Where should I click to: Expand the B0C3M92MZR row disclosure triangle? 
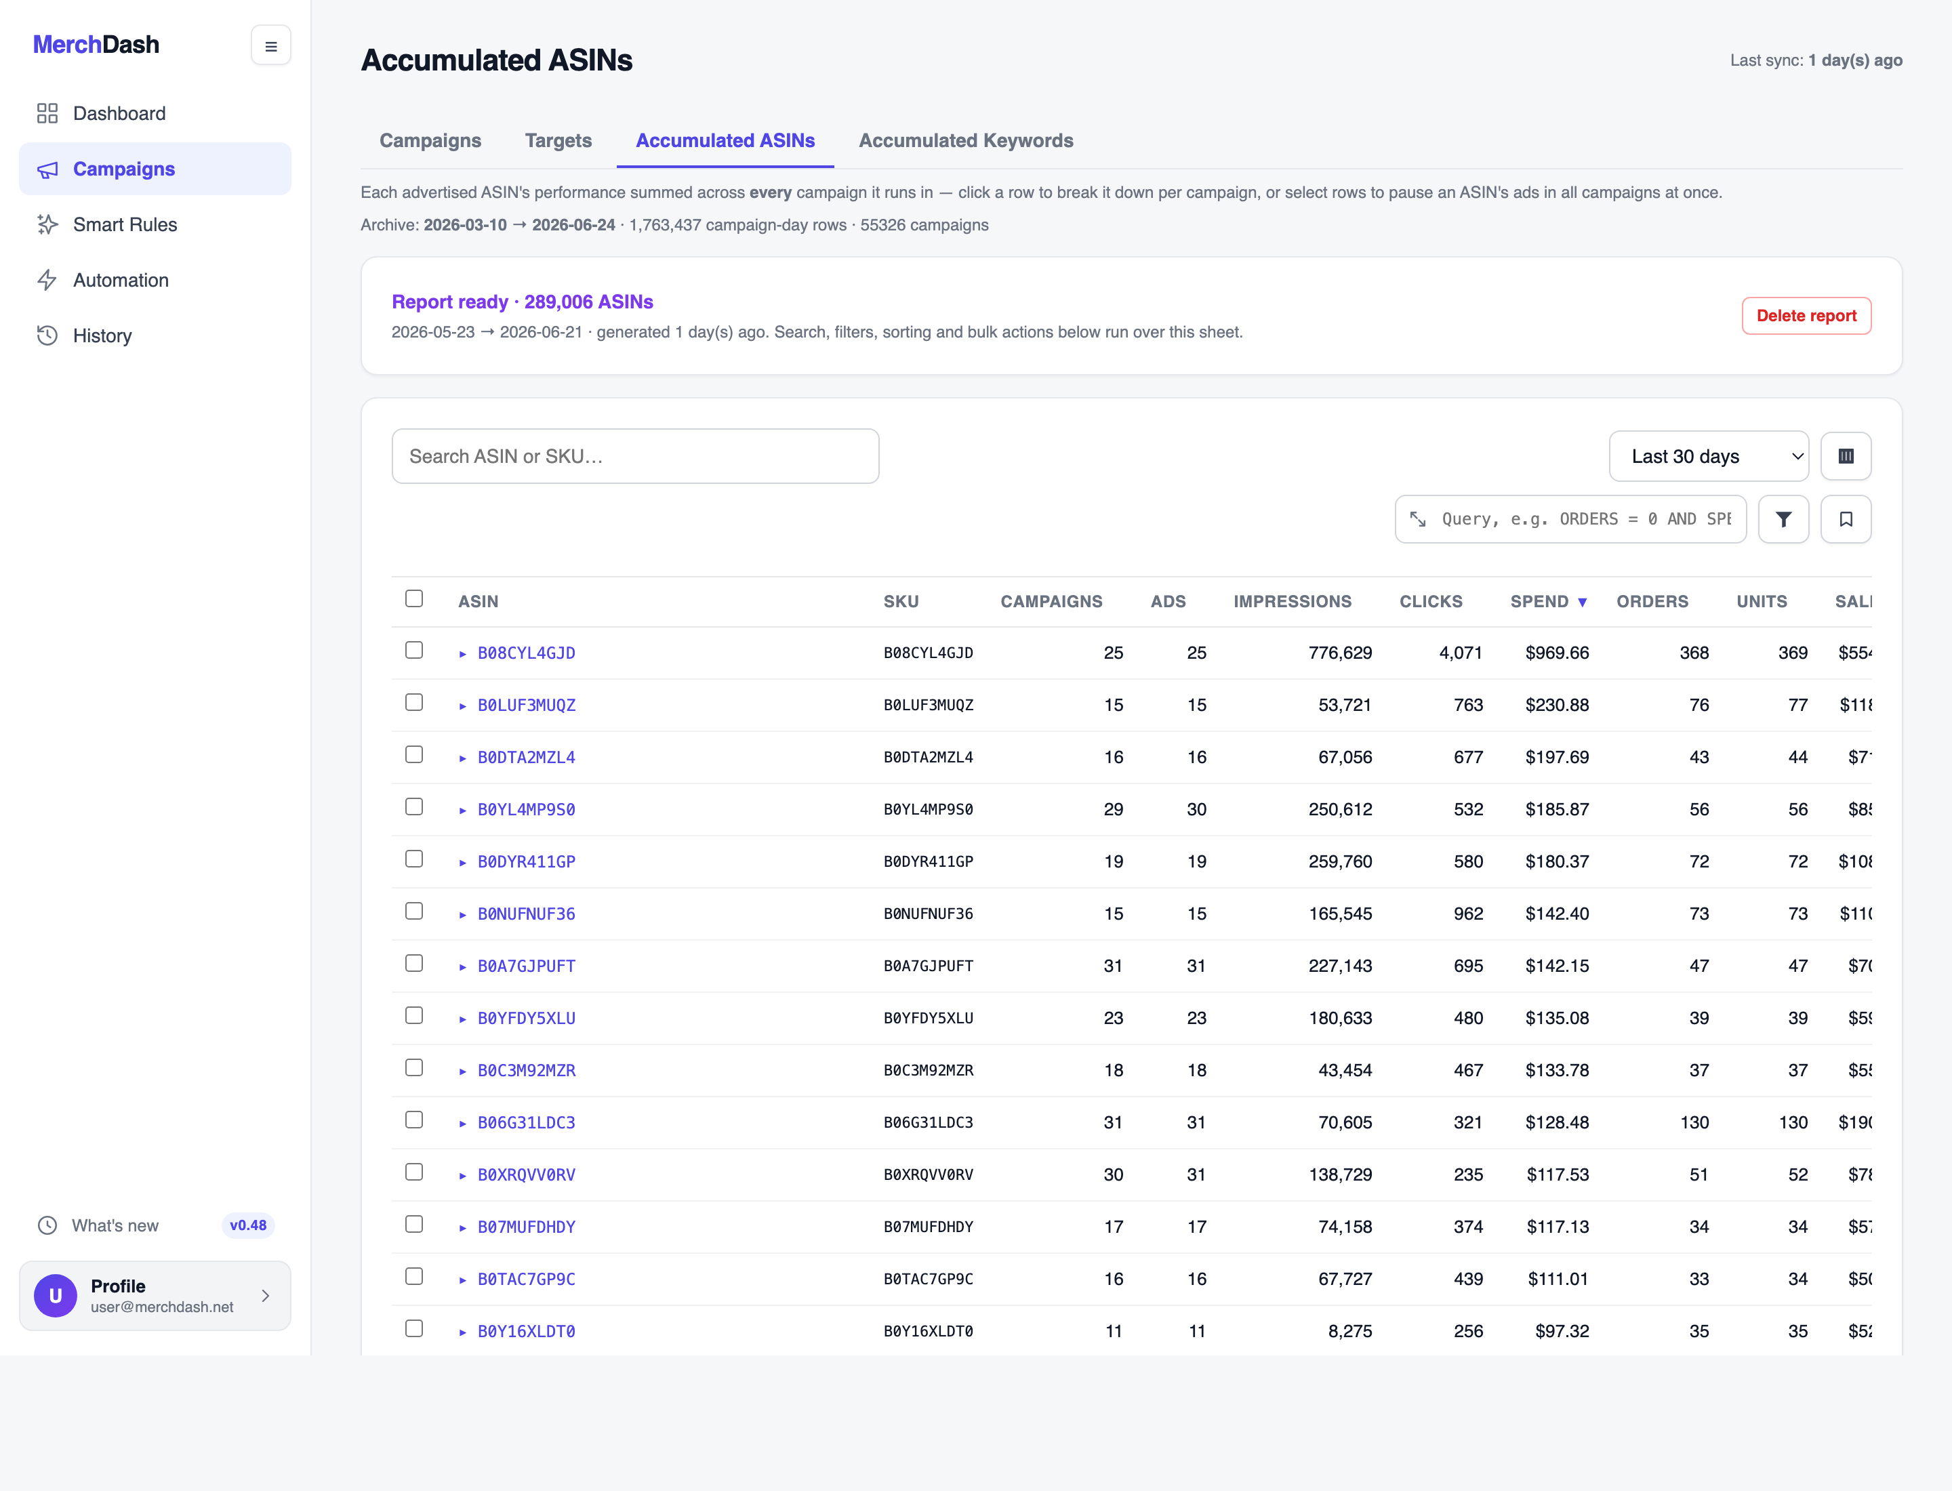[x=462, y=1071]
